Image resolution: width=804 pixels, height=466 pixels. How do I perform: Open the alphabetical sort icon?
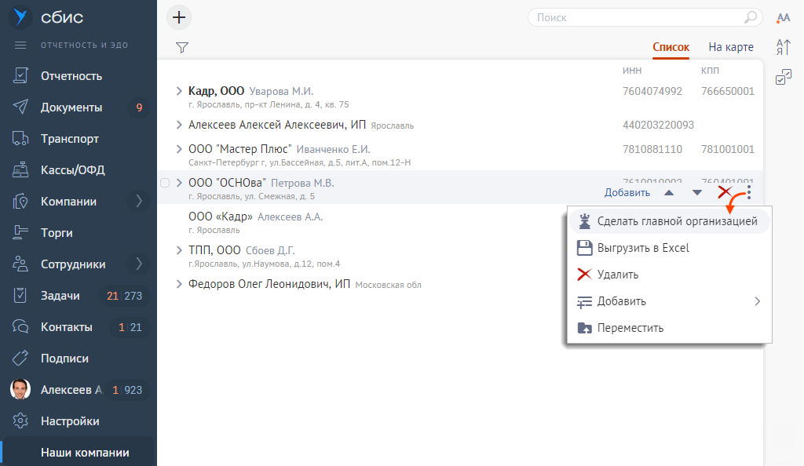(783, 47)
